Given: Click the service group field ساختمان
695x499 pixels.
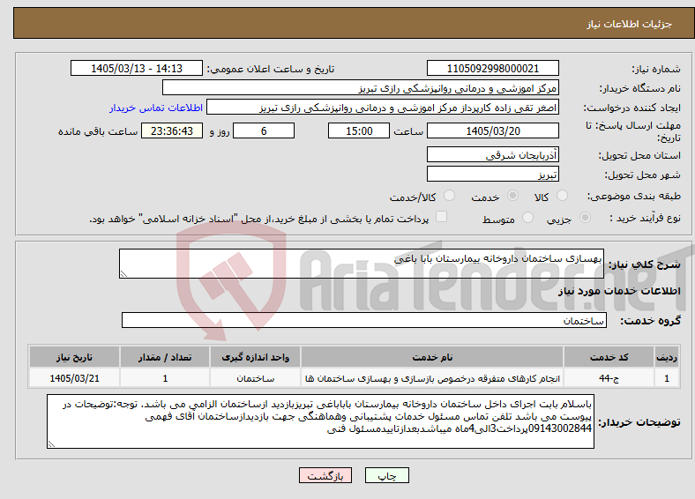Looking at the screenshot, I should coord(364,320).
